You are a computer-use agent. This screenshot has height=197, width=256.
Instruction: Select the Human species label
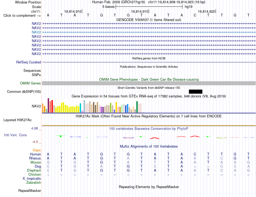(x=35, y=154)
